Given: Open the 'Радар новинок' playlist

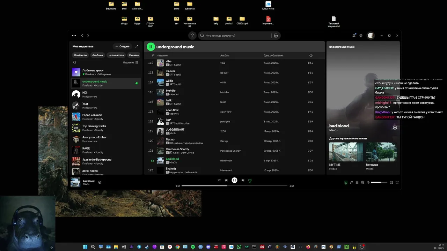Looking at the screenshot, I should (106, 117).
